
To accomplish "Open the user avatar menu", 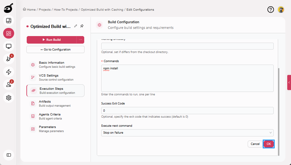I will coord(281,9).
